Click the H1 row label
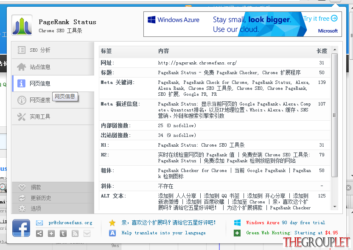 point(105,145)
